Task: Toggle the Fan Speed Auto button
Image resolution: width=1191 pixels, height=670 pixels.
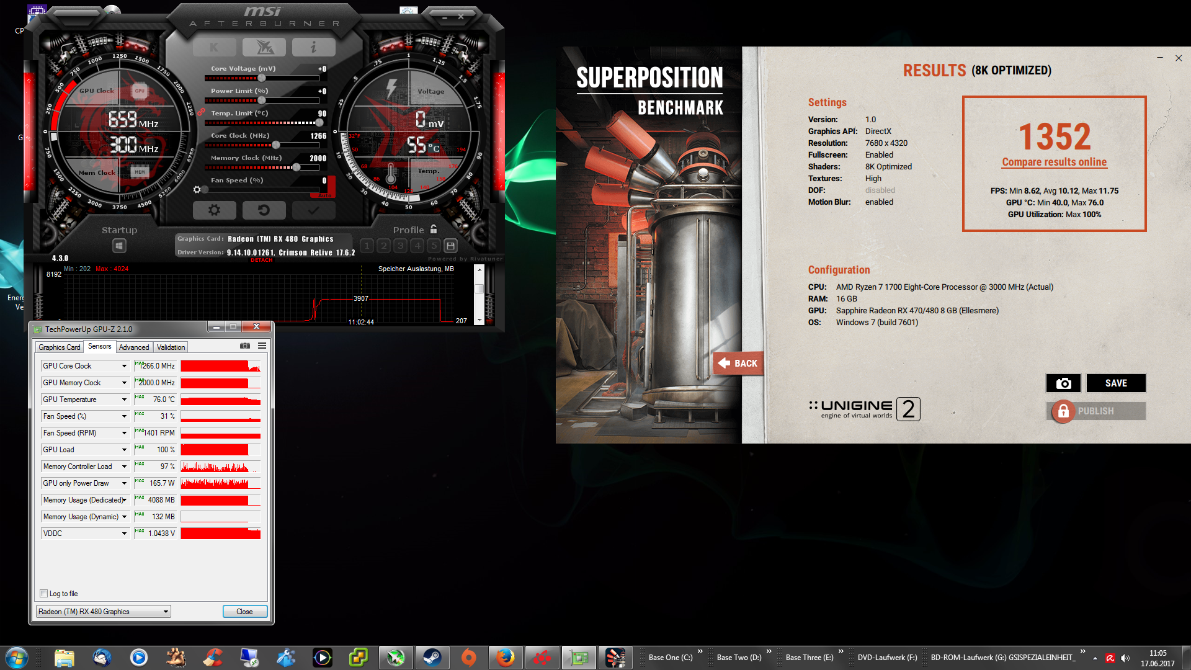Action: tap(325, 195)
